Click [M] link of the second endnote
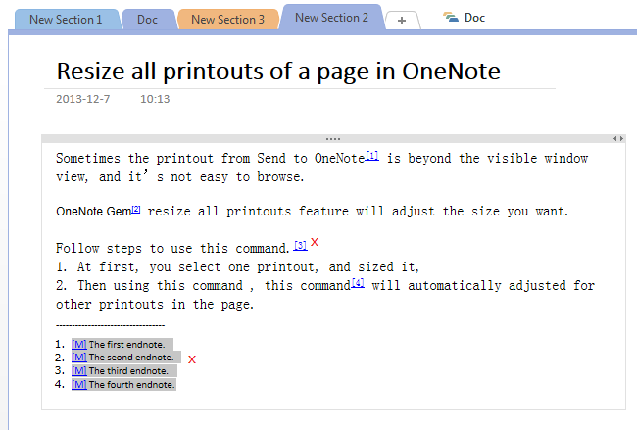 coord(79,358)
